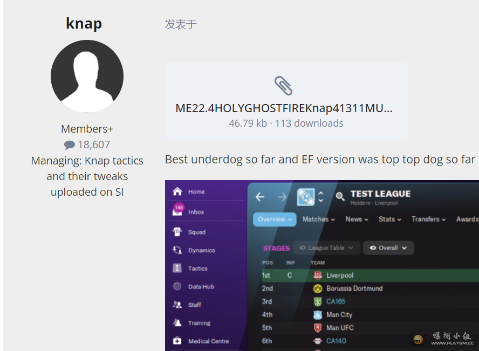Open knap's user profile name link
Viewport: 479px width, 351px height.
click(84, 24)
